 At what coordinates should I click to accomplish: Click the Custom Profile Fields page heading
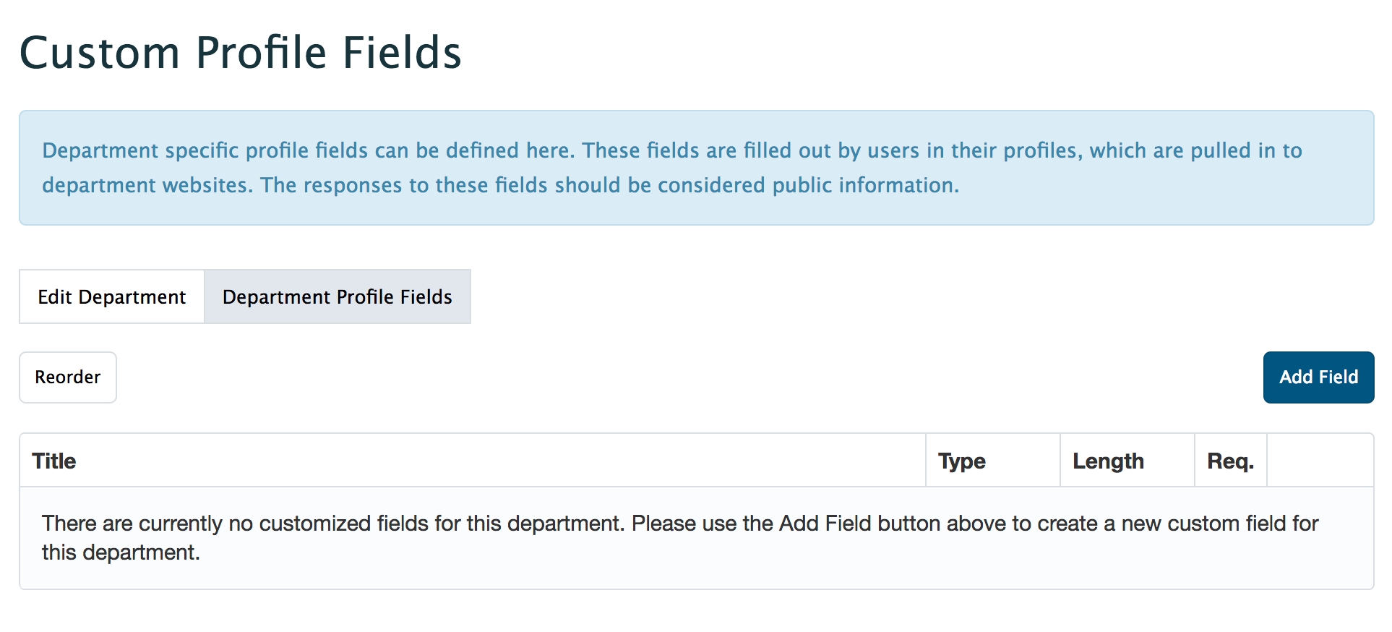coord(241,53)
